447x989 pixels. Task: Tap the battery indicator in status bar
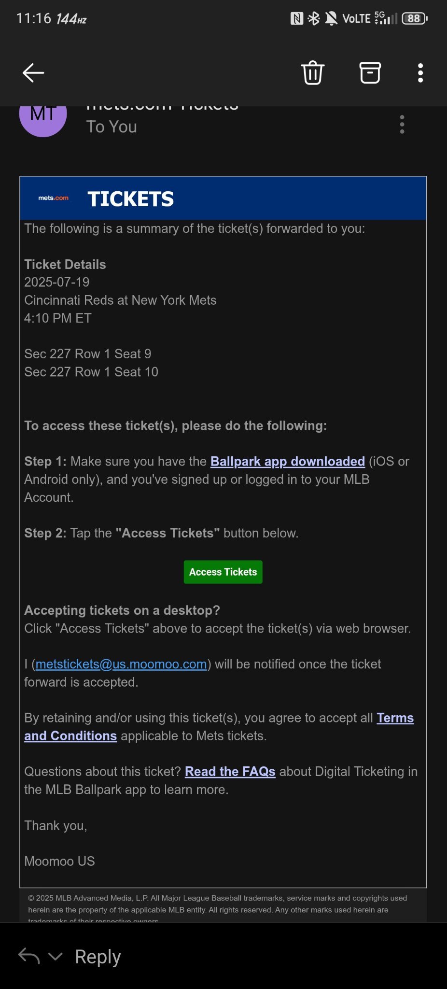pos(415,18)
